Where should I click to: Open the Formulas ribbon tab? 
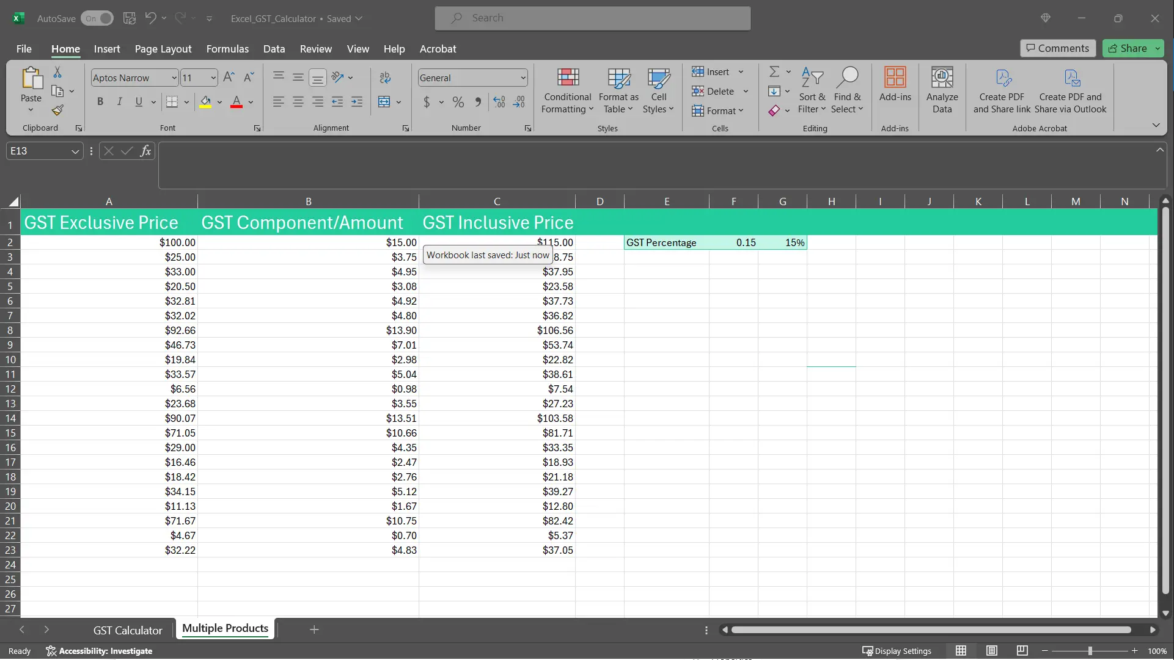pos(227,49)
